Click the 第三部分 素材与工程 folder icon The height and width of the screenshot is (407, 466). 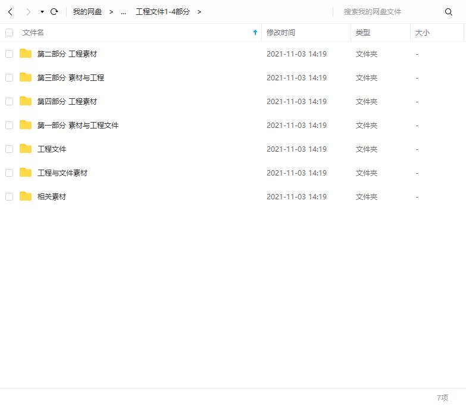point(26,77)
